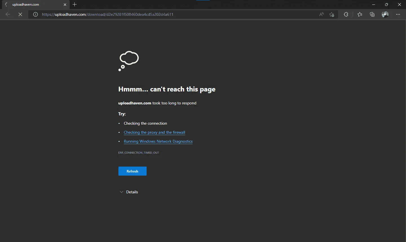Screen dimensions: 406x242
Task: Close the uploadhaven.com tab
Action: pos(65,5)
